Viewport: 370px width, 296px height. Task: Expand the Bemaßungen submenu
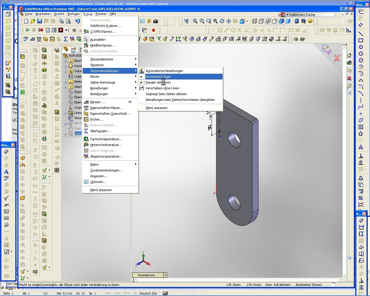(x=110, y=88)
